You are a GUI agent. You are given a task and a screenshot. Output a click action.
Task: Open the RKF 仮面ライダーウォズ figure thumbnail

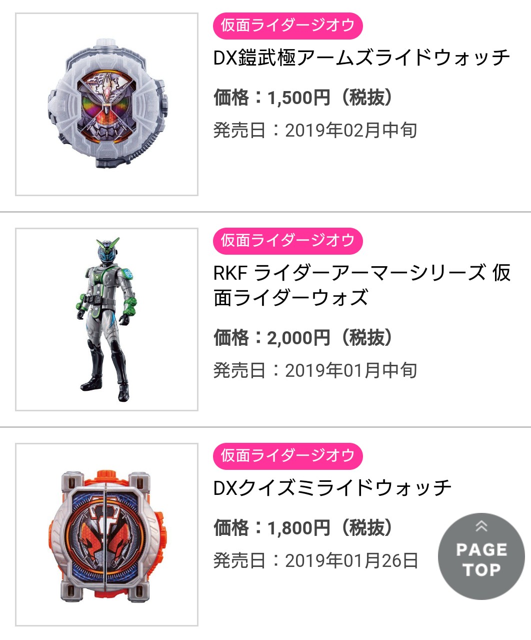[106, 319]
